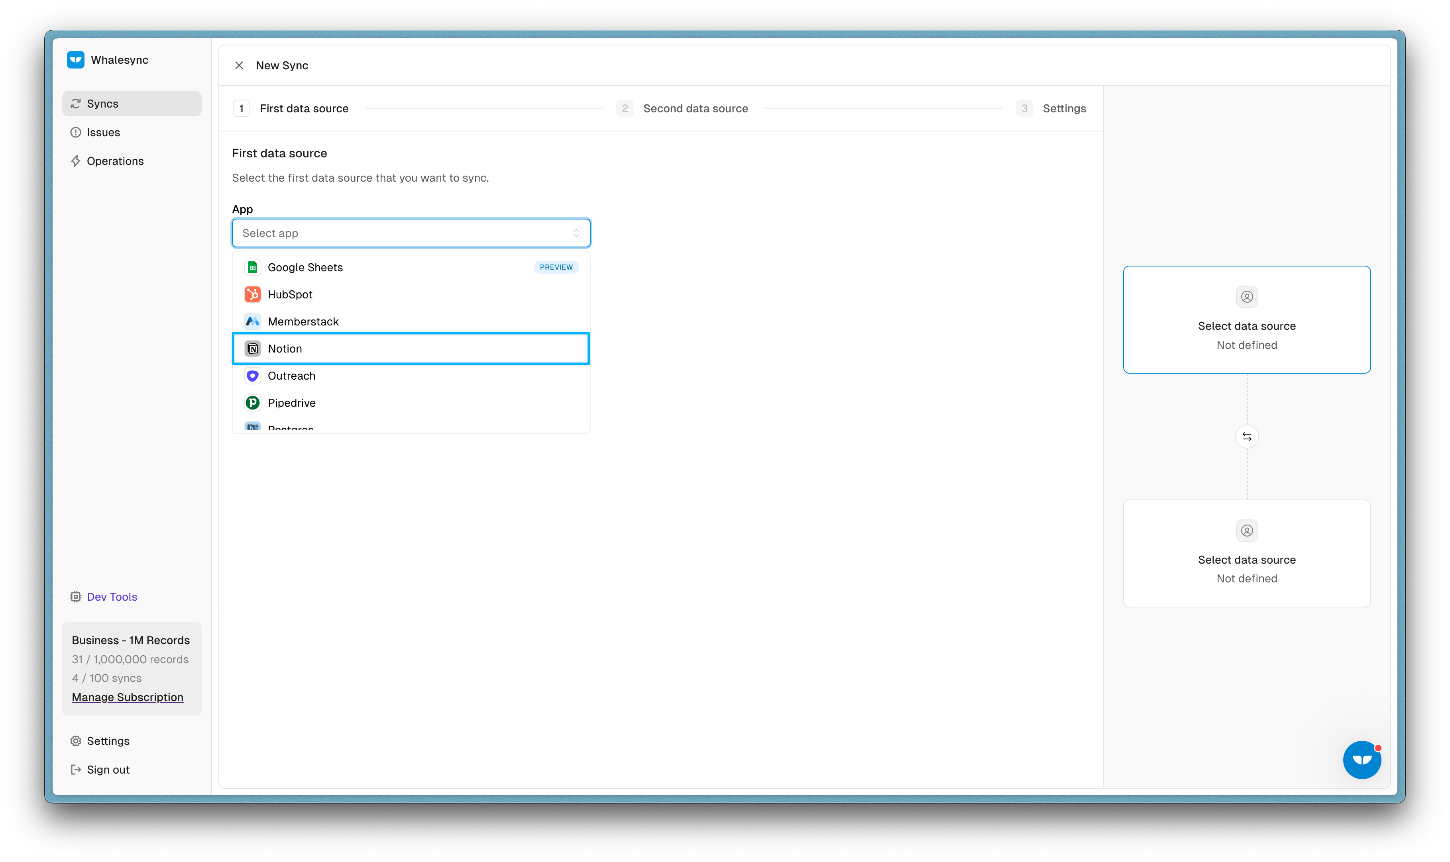Select the top data source card

pos(1247,319)
